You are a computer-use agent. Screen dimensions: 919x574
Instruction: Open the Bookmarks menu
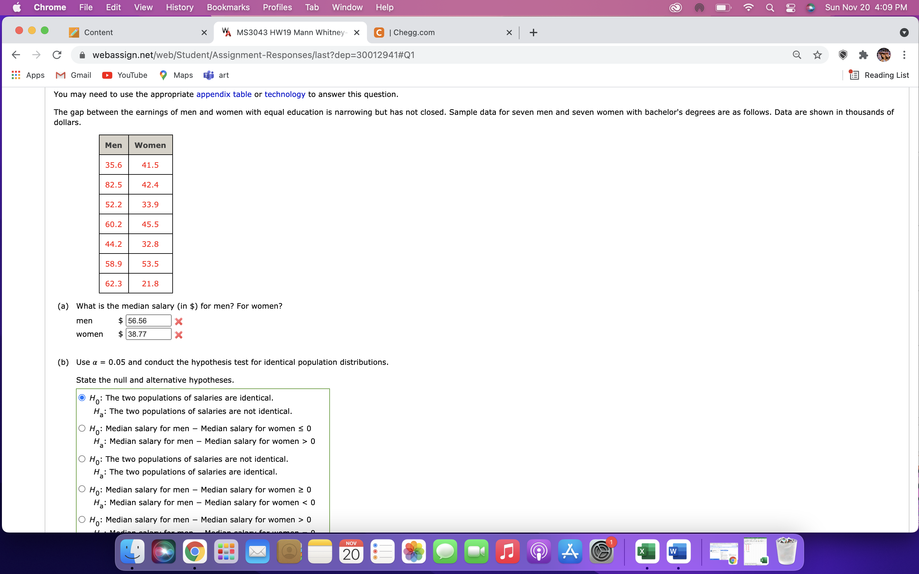click(x=228, y=7)
